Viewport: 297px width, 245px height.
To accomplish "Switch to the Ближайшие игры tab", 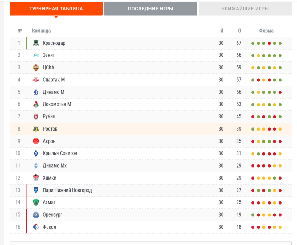I will (245, 9).
